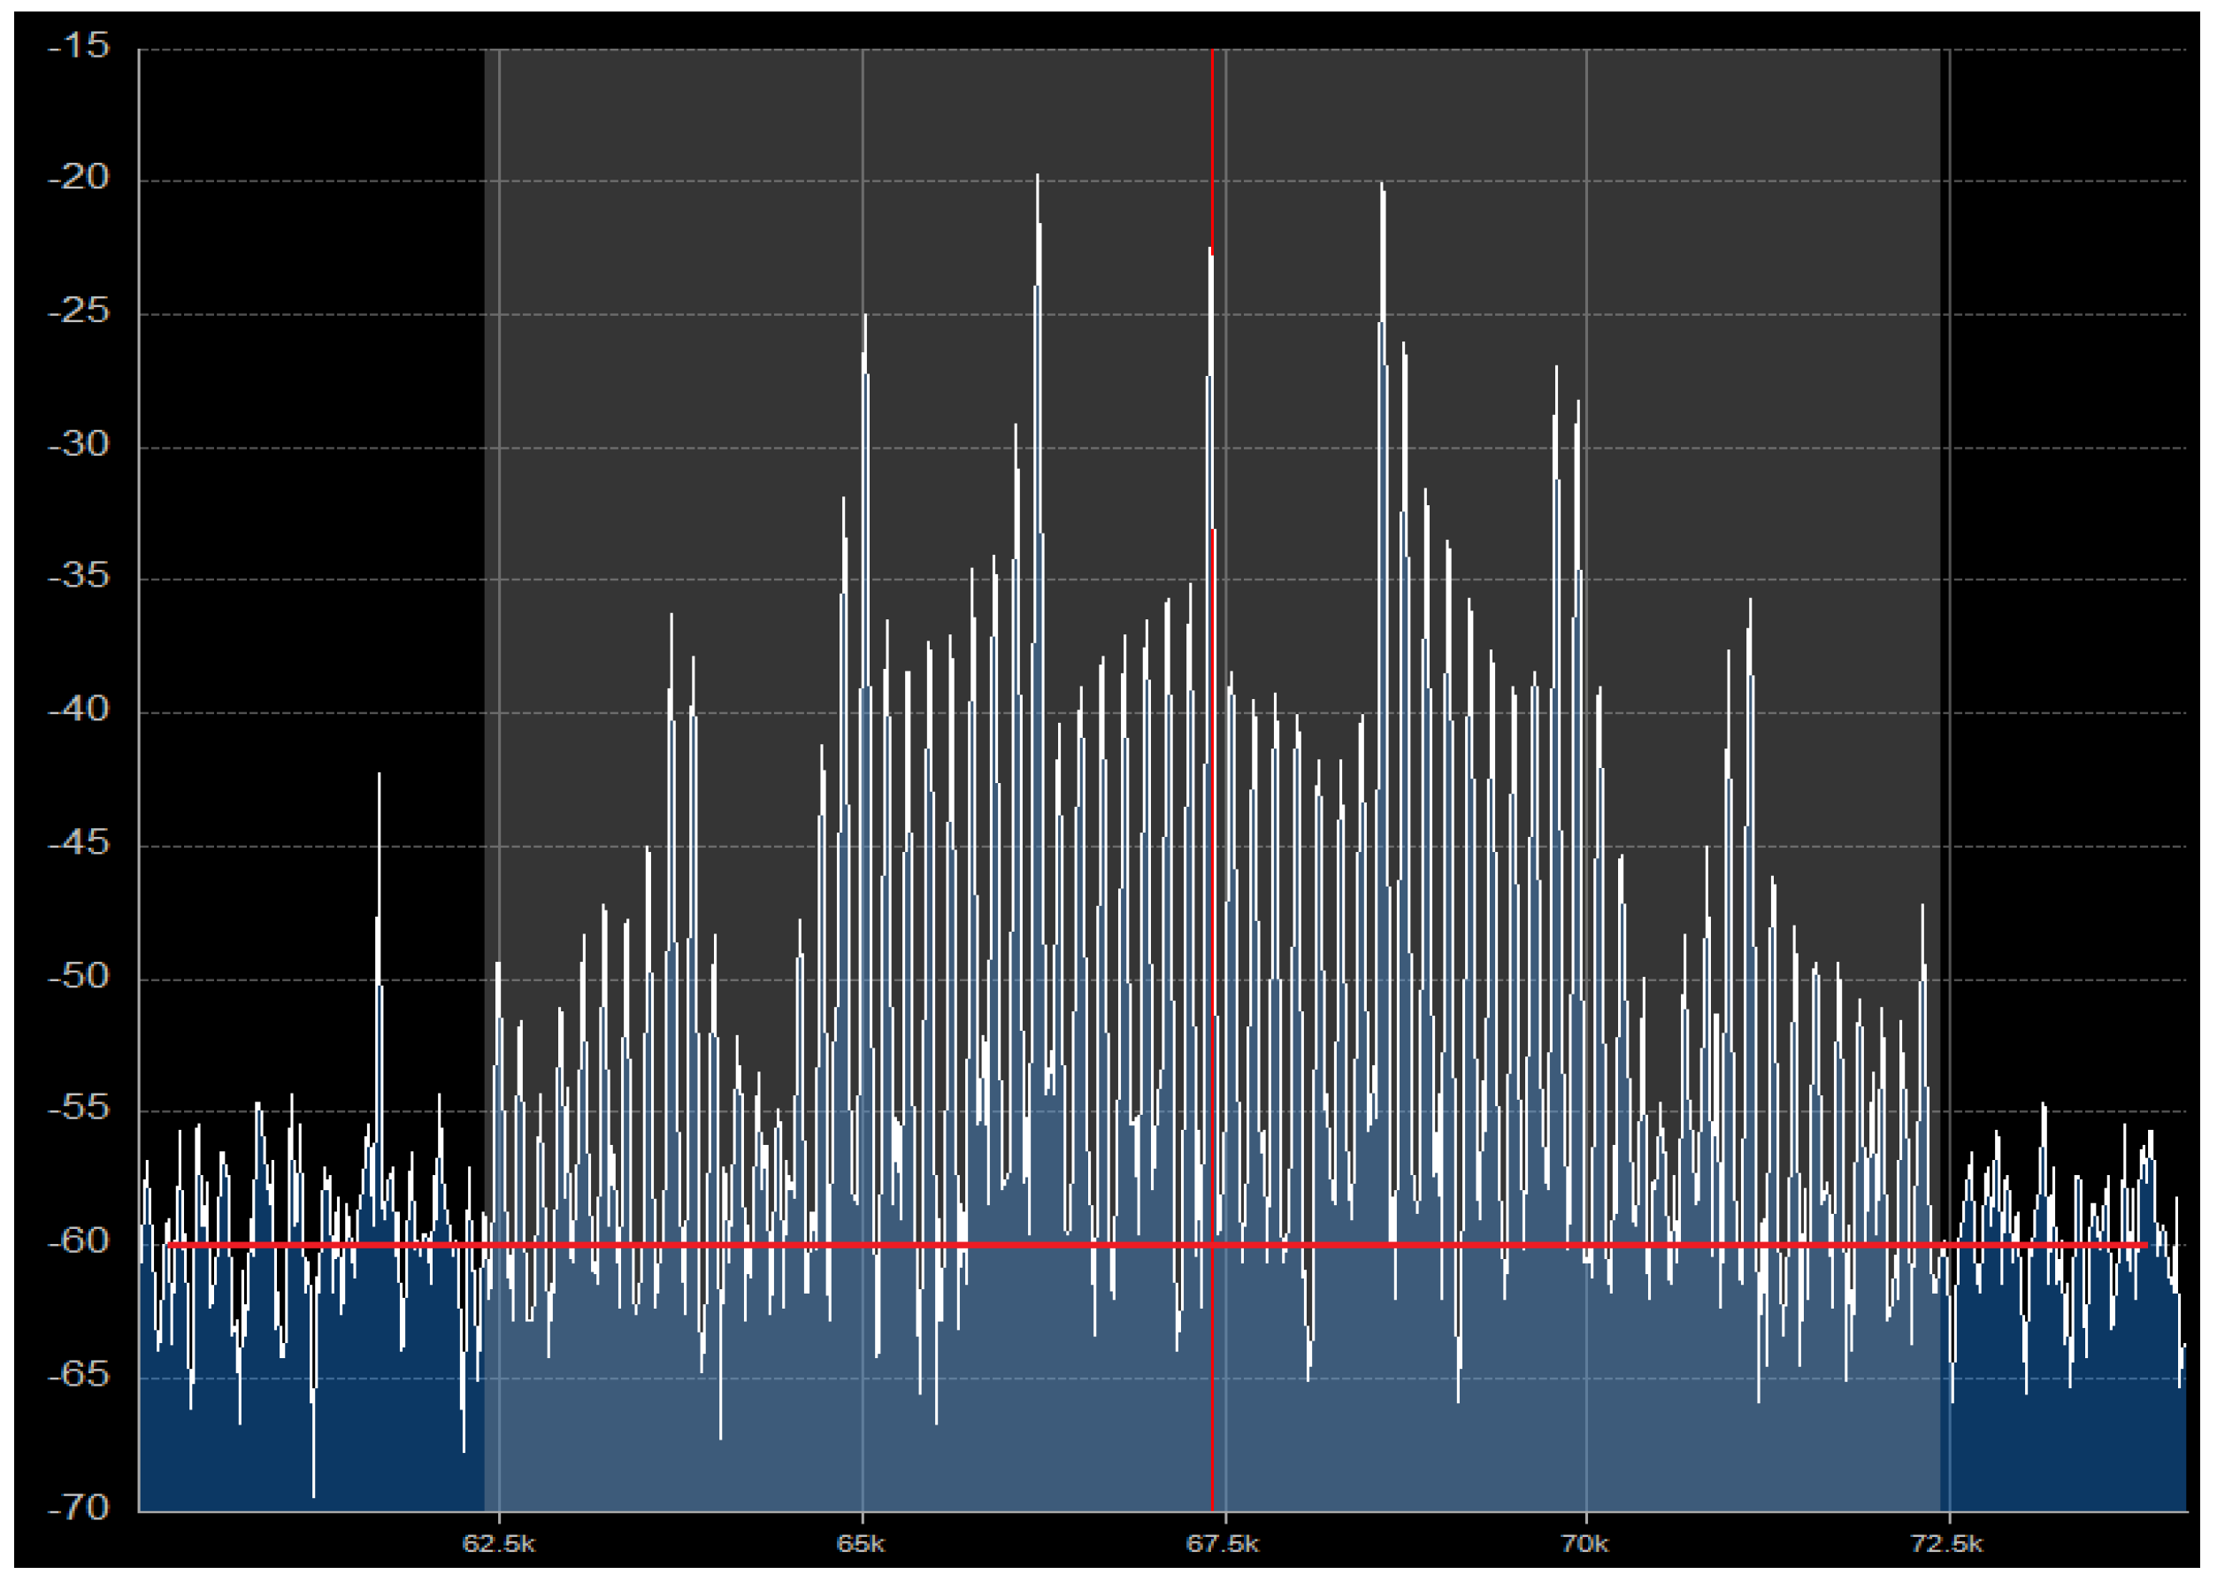Click the -15 level axis label
The width and height of the screenshot is (2217, 1582).
click(x=79, y=46)
